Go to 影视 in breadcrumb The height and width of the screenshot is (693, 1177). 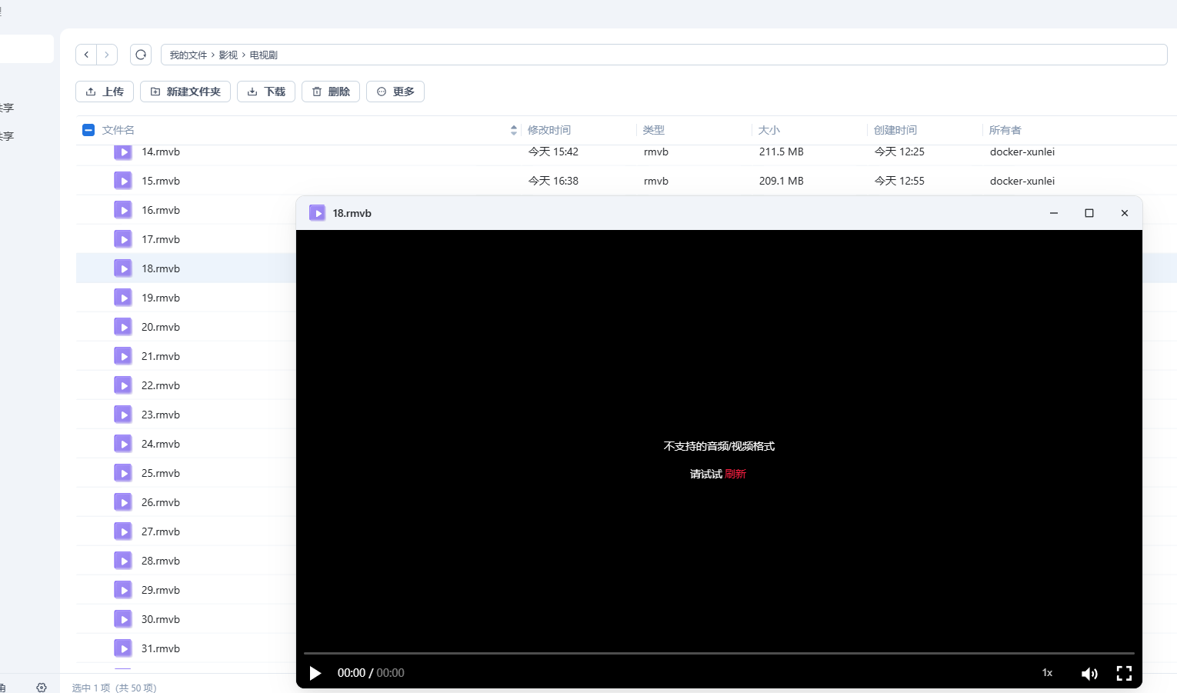pos(228,55)
